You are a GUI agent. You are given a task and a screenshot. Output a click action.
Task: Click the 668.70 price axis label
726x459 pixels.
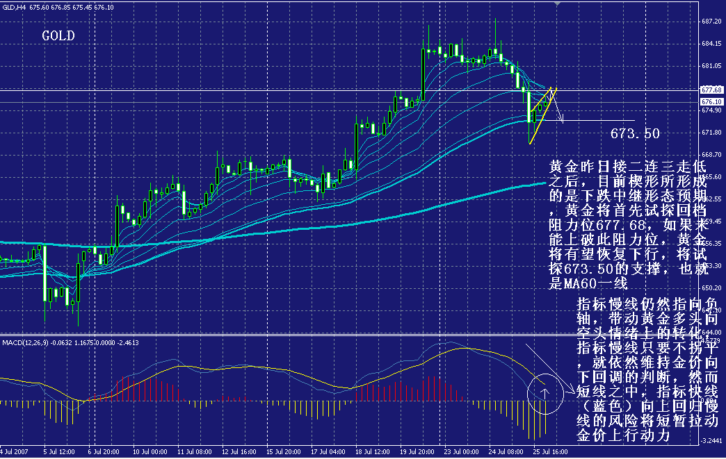(x=711, y=154)
